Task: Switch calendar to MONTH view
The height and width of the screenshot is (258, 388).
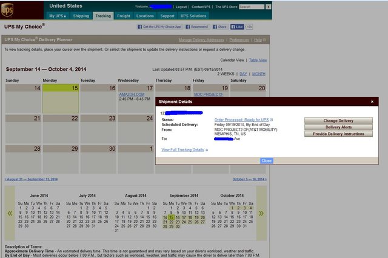Action: (259, 74)
